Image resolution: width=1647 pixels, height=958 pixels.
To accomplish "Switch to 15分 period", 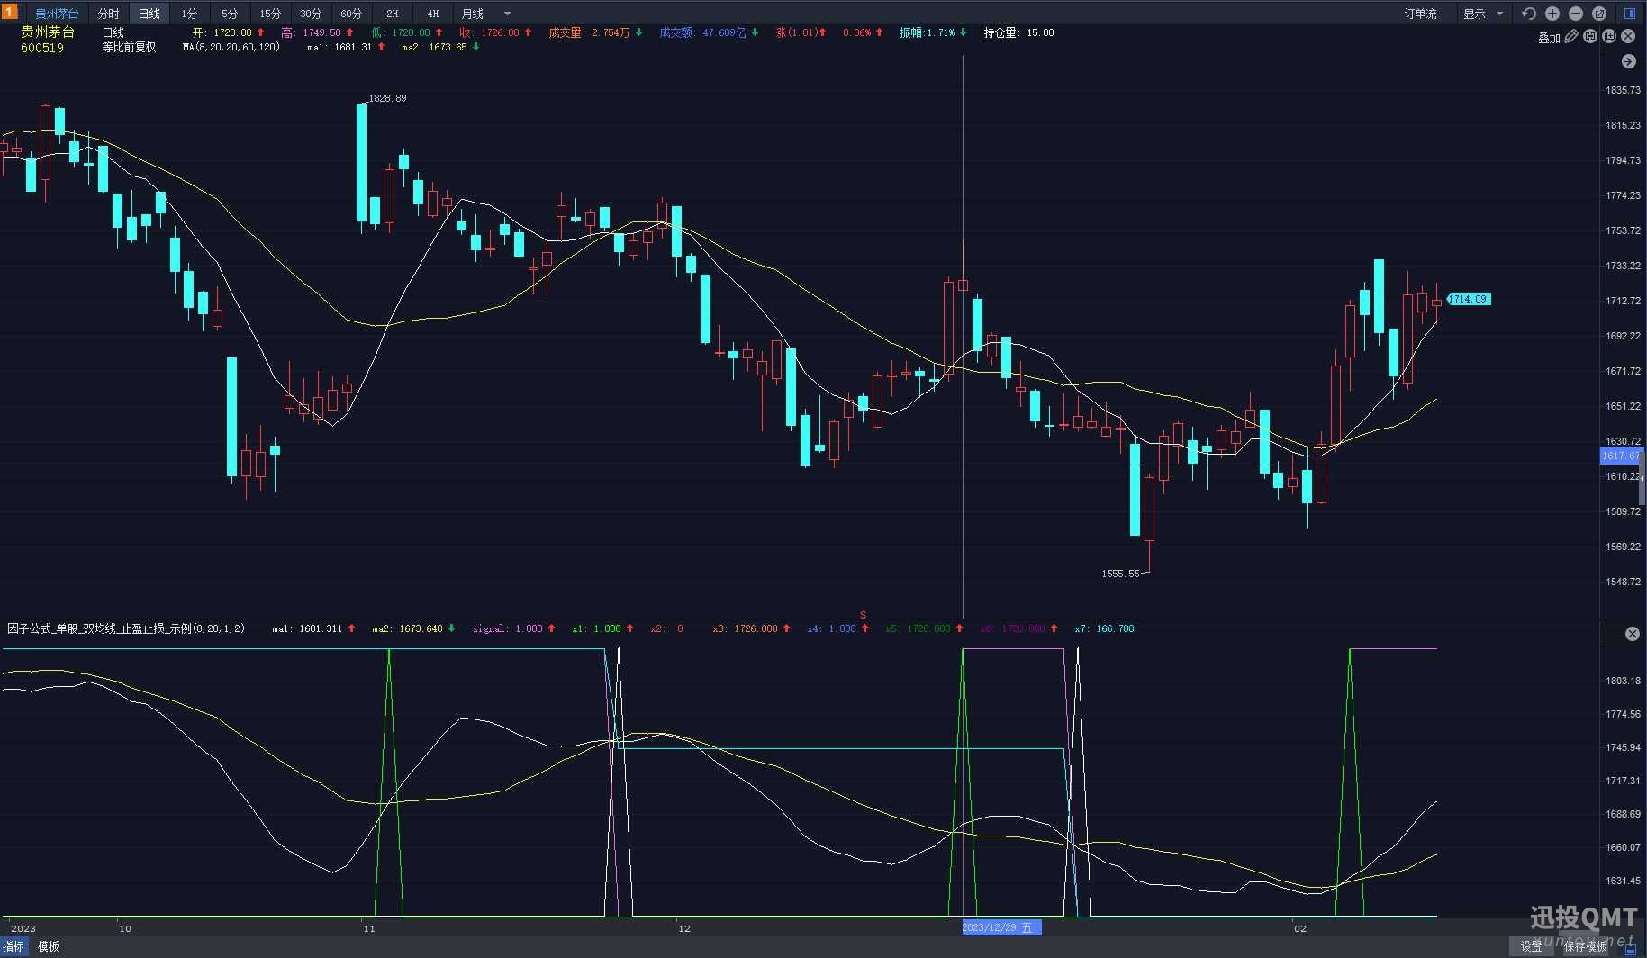I will [x=270, y=14].
